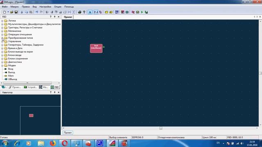Select the Блоки сохранения folder

18,58
